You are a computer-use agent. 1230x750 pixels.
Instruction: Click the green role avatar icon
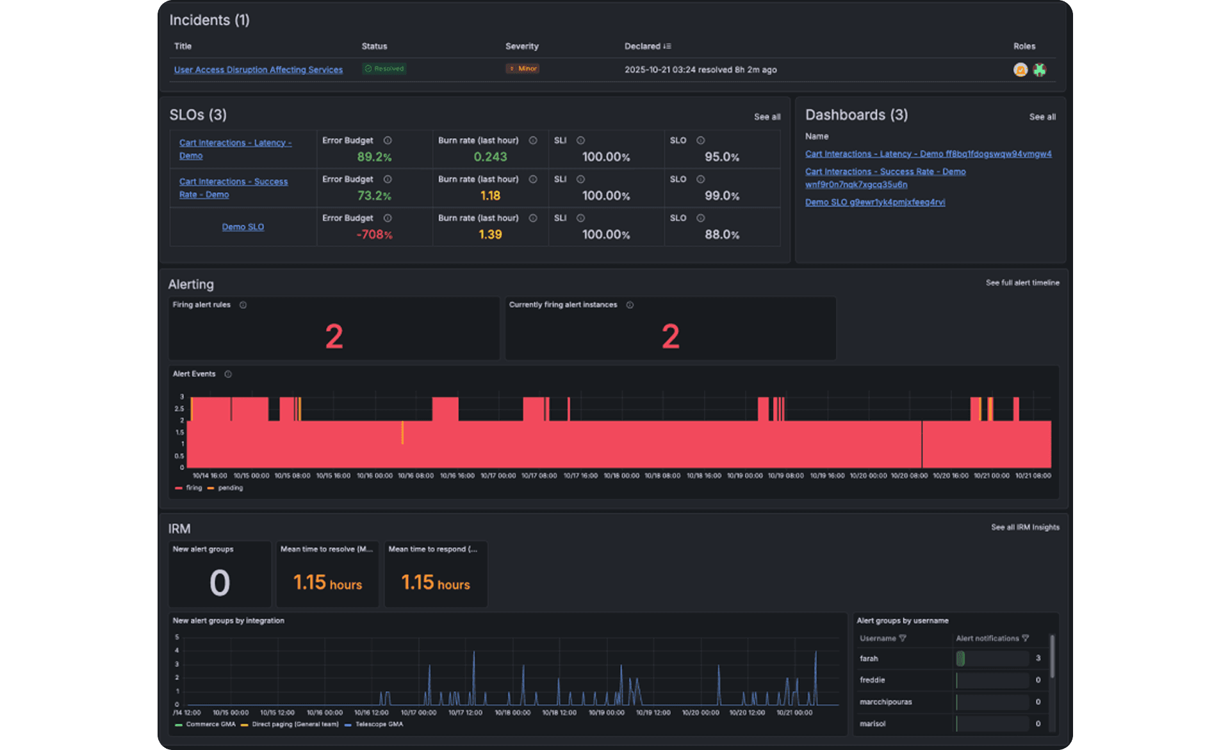point(1039,70)
